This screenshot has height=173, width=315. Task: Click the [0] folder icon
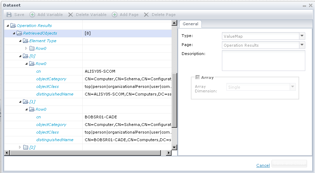pyautogui.click(x=25, y=56)
